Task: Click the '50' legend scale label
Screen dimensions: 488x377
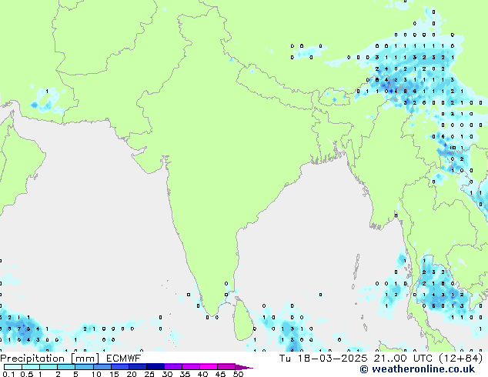Action: pos(238,374)
